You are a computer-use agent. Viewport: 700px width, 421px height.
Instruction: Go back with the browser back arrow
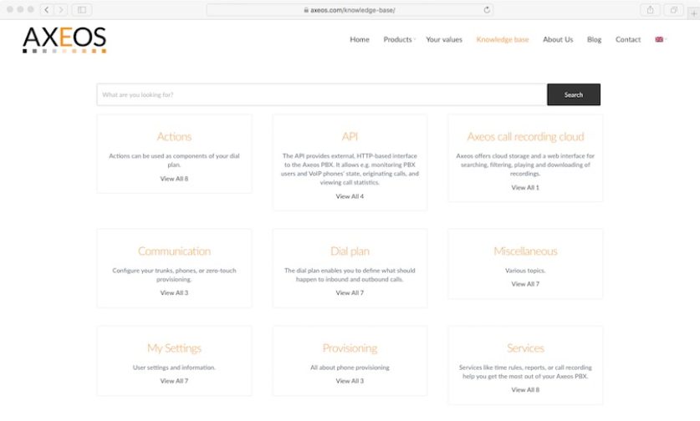coord(47,10)
